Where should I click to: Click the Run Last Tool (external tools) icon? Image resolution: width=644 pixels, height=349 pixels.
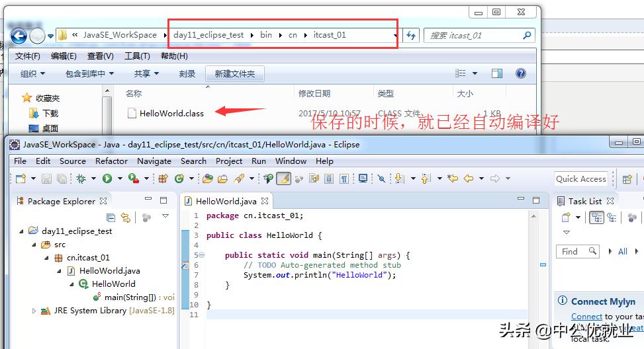point(134,178)
